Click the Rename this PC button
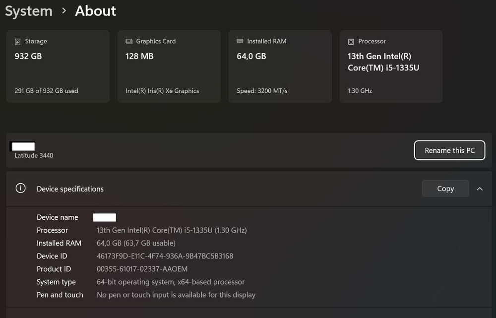The width and height of the screenshot is (496, 318). click(449, 150)
